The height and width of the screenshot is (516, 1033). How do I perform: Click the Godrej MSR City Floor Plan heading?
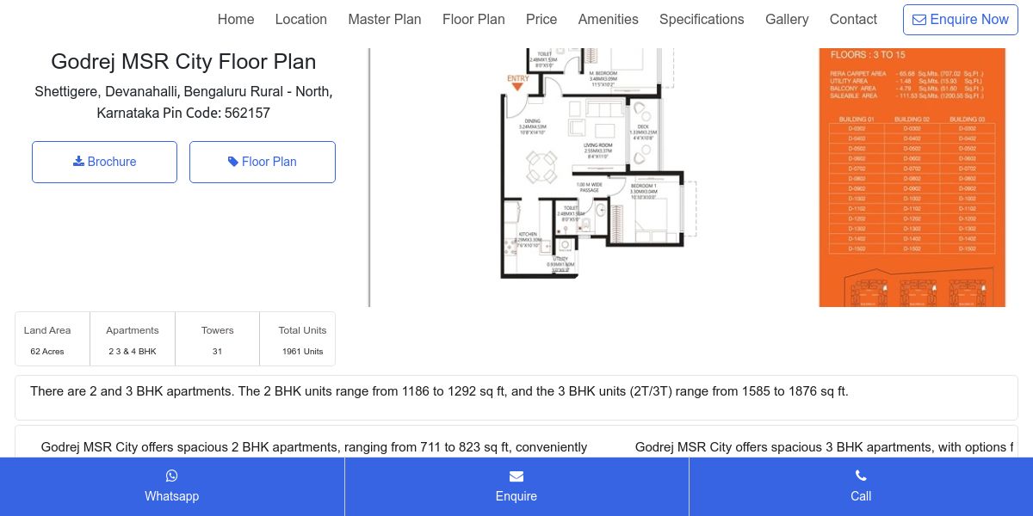pos(183,62)
